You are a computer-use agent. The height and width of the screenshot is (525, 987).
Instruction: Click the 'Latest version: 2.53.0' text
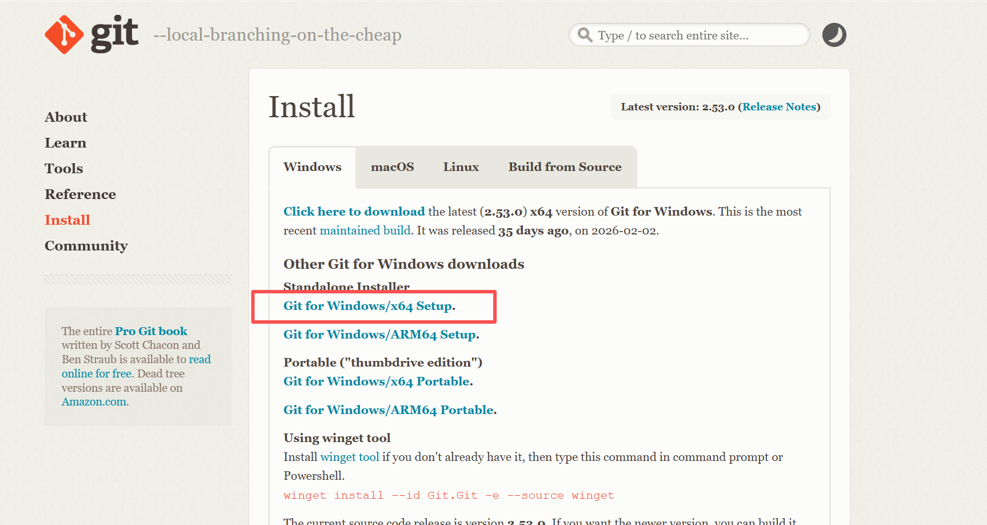pyautogui.click(x=678, y=107)
